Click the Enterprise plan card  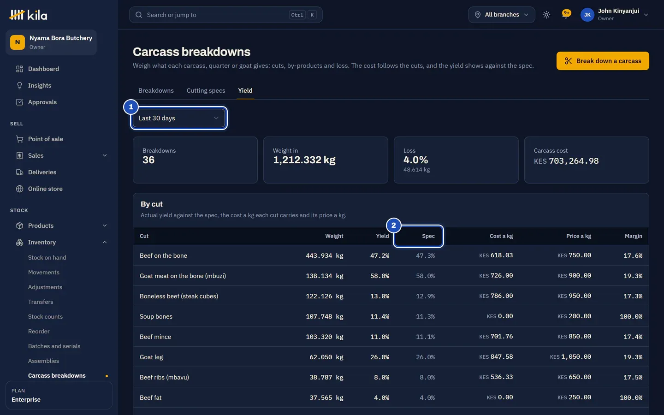point(59,395)
